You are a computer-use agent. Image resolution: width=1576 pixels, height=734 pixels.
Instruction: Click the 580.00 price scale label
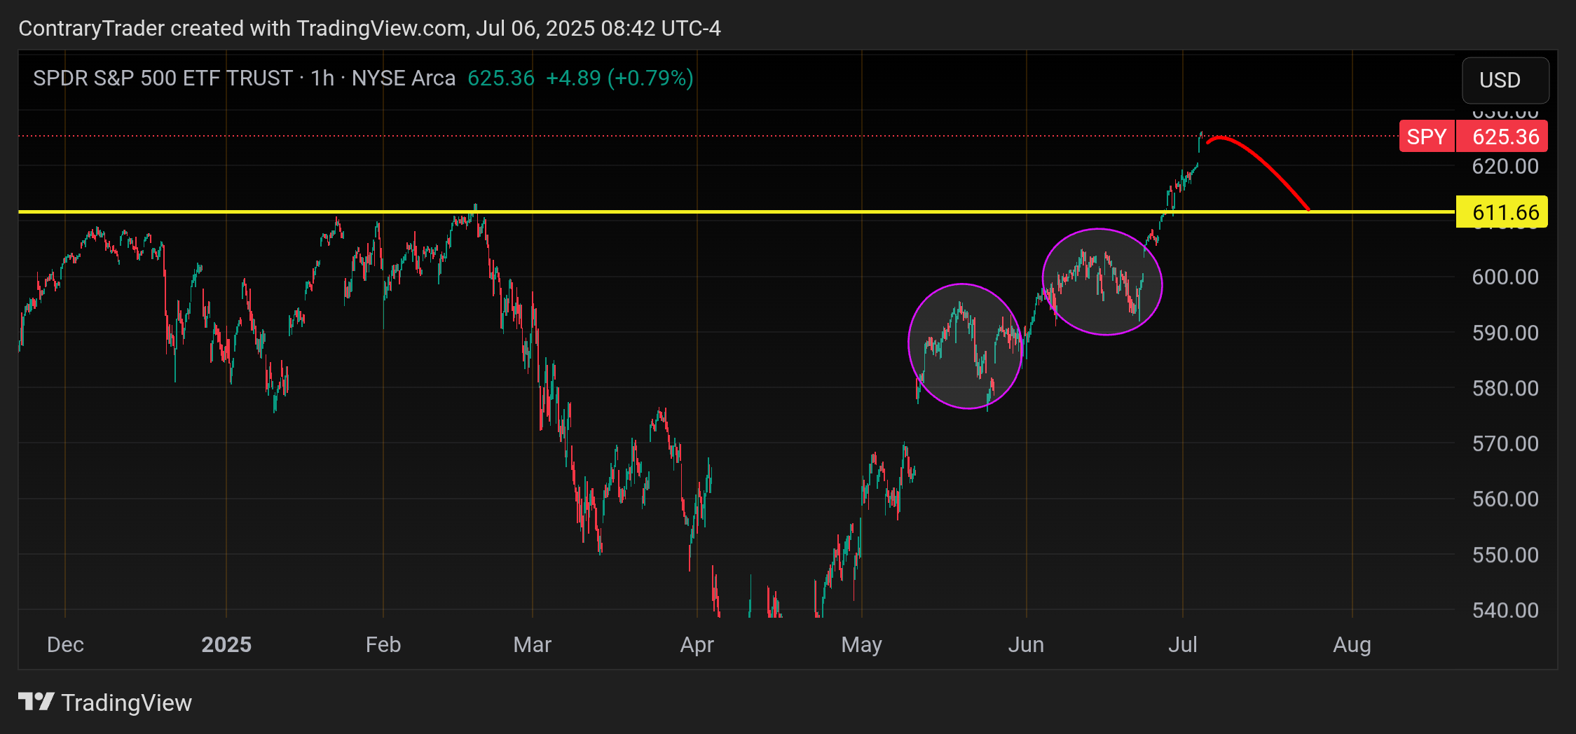[x=1505, y=388]
